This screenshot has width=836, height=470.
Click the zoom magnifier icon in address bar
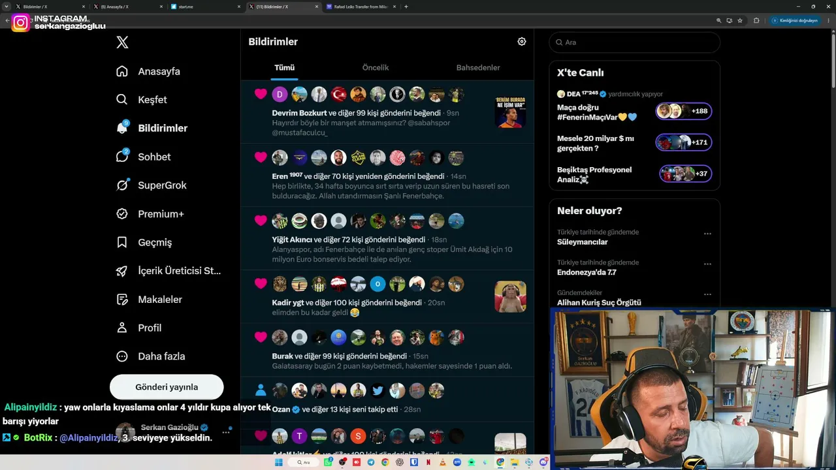click(718, 20)
